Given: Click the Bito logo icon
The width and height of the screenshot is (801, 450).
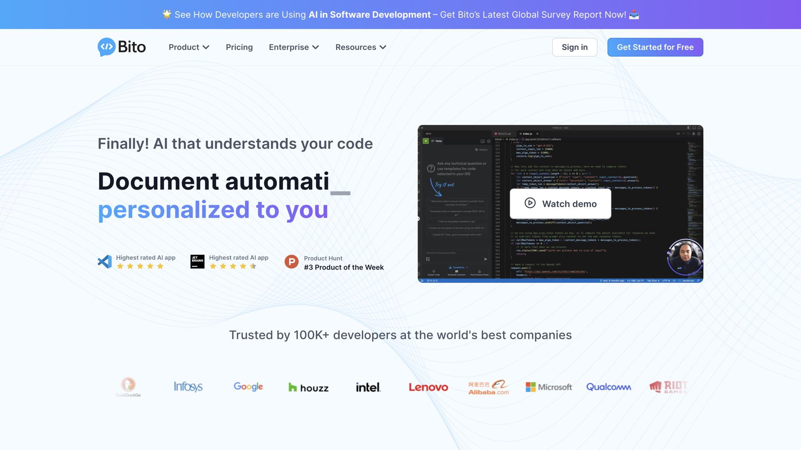Looking at the screenshot, I should [x=106, y=47].
